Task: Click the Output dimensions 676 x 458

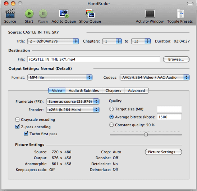Action: 61,158
